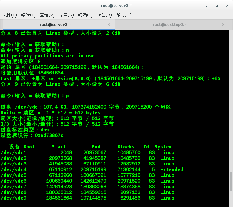Viewport: 233px width, 207px height.
Task: Click the 6291456 blocks value
Action: click(130, 198)
